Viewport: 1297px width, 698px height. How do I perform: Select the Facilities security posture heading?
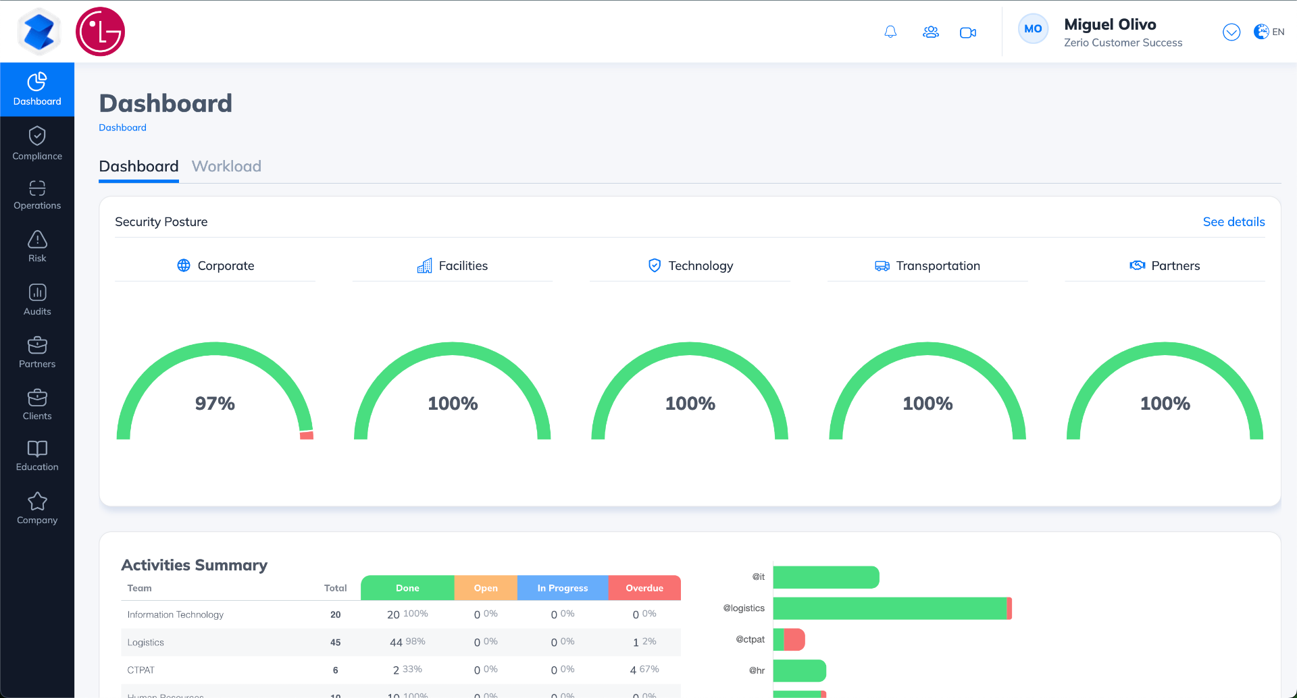click(x=453, y=266)
